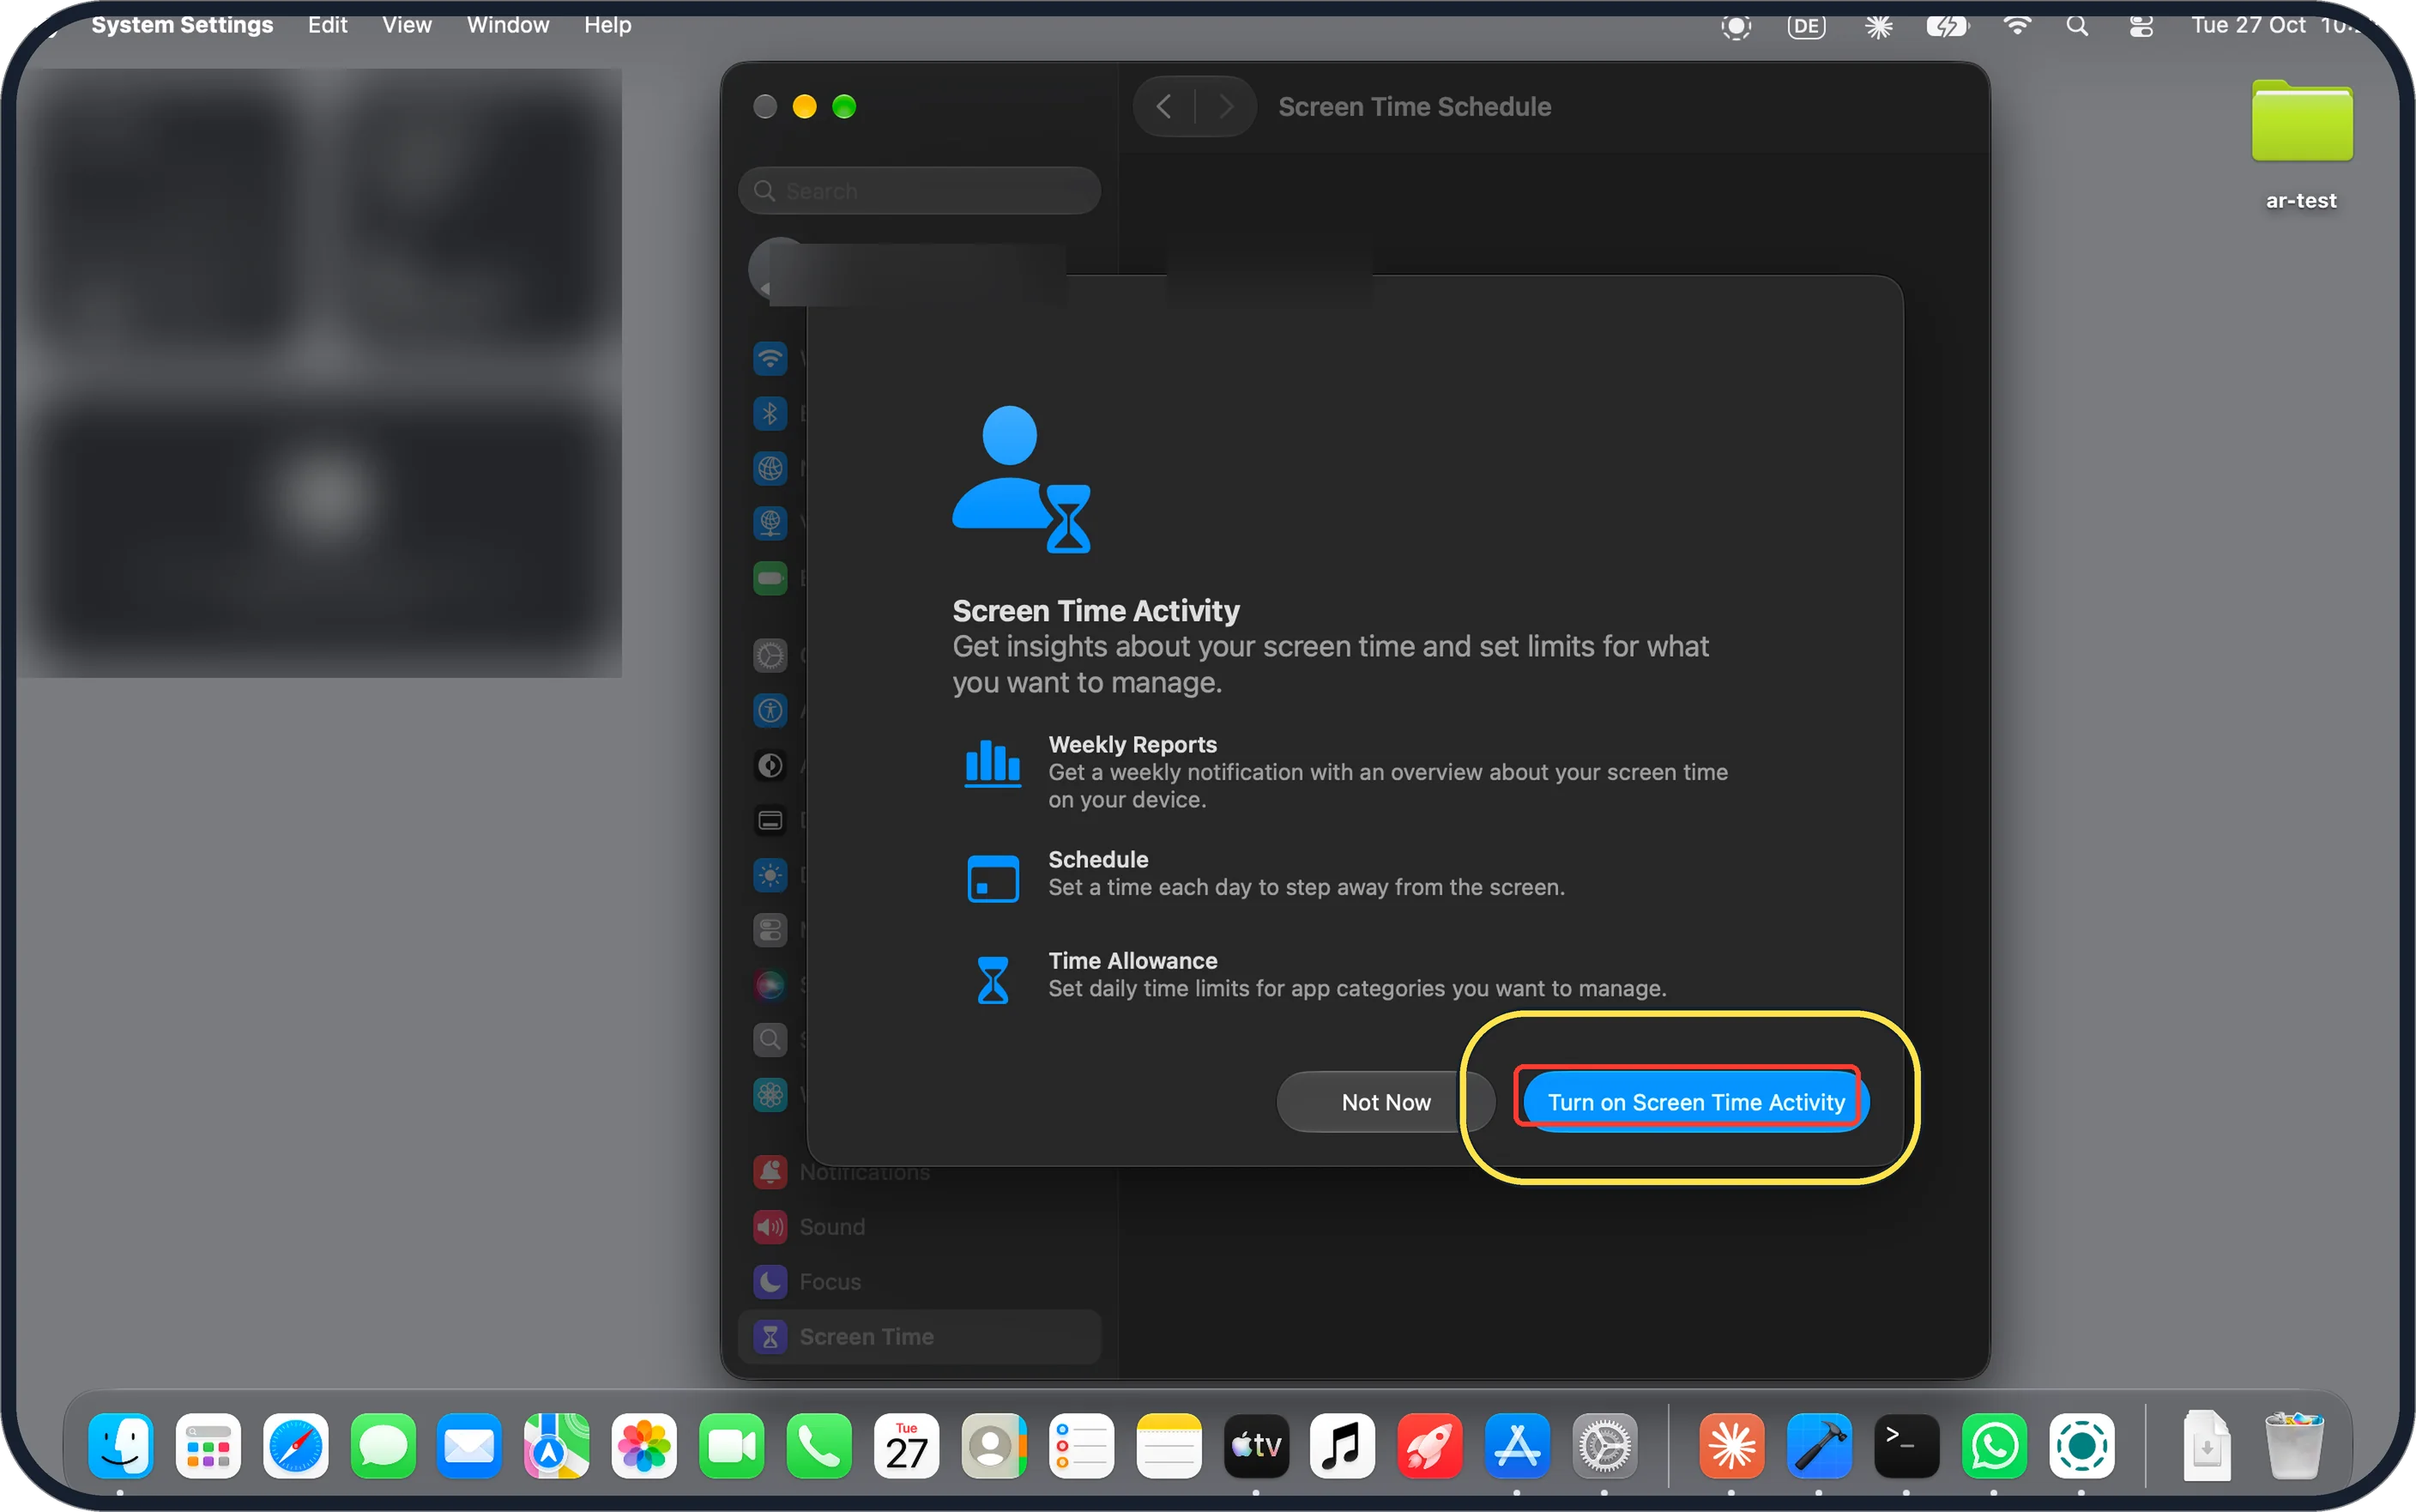This screenshot has height=1512, width=2416.
Task: Click Turn on Screen Time Activity button
Action: pos(1695,1102)
